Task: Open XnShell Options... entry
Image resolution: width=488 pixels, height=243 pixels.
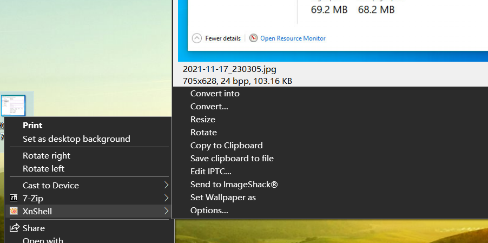Action: 209,210
